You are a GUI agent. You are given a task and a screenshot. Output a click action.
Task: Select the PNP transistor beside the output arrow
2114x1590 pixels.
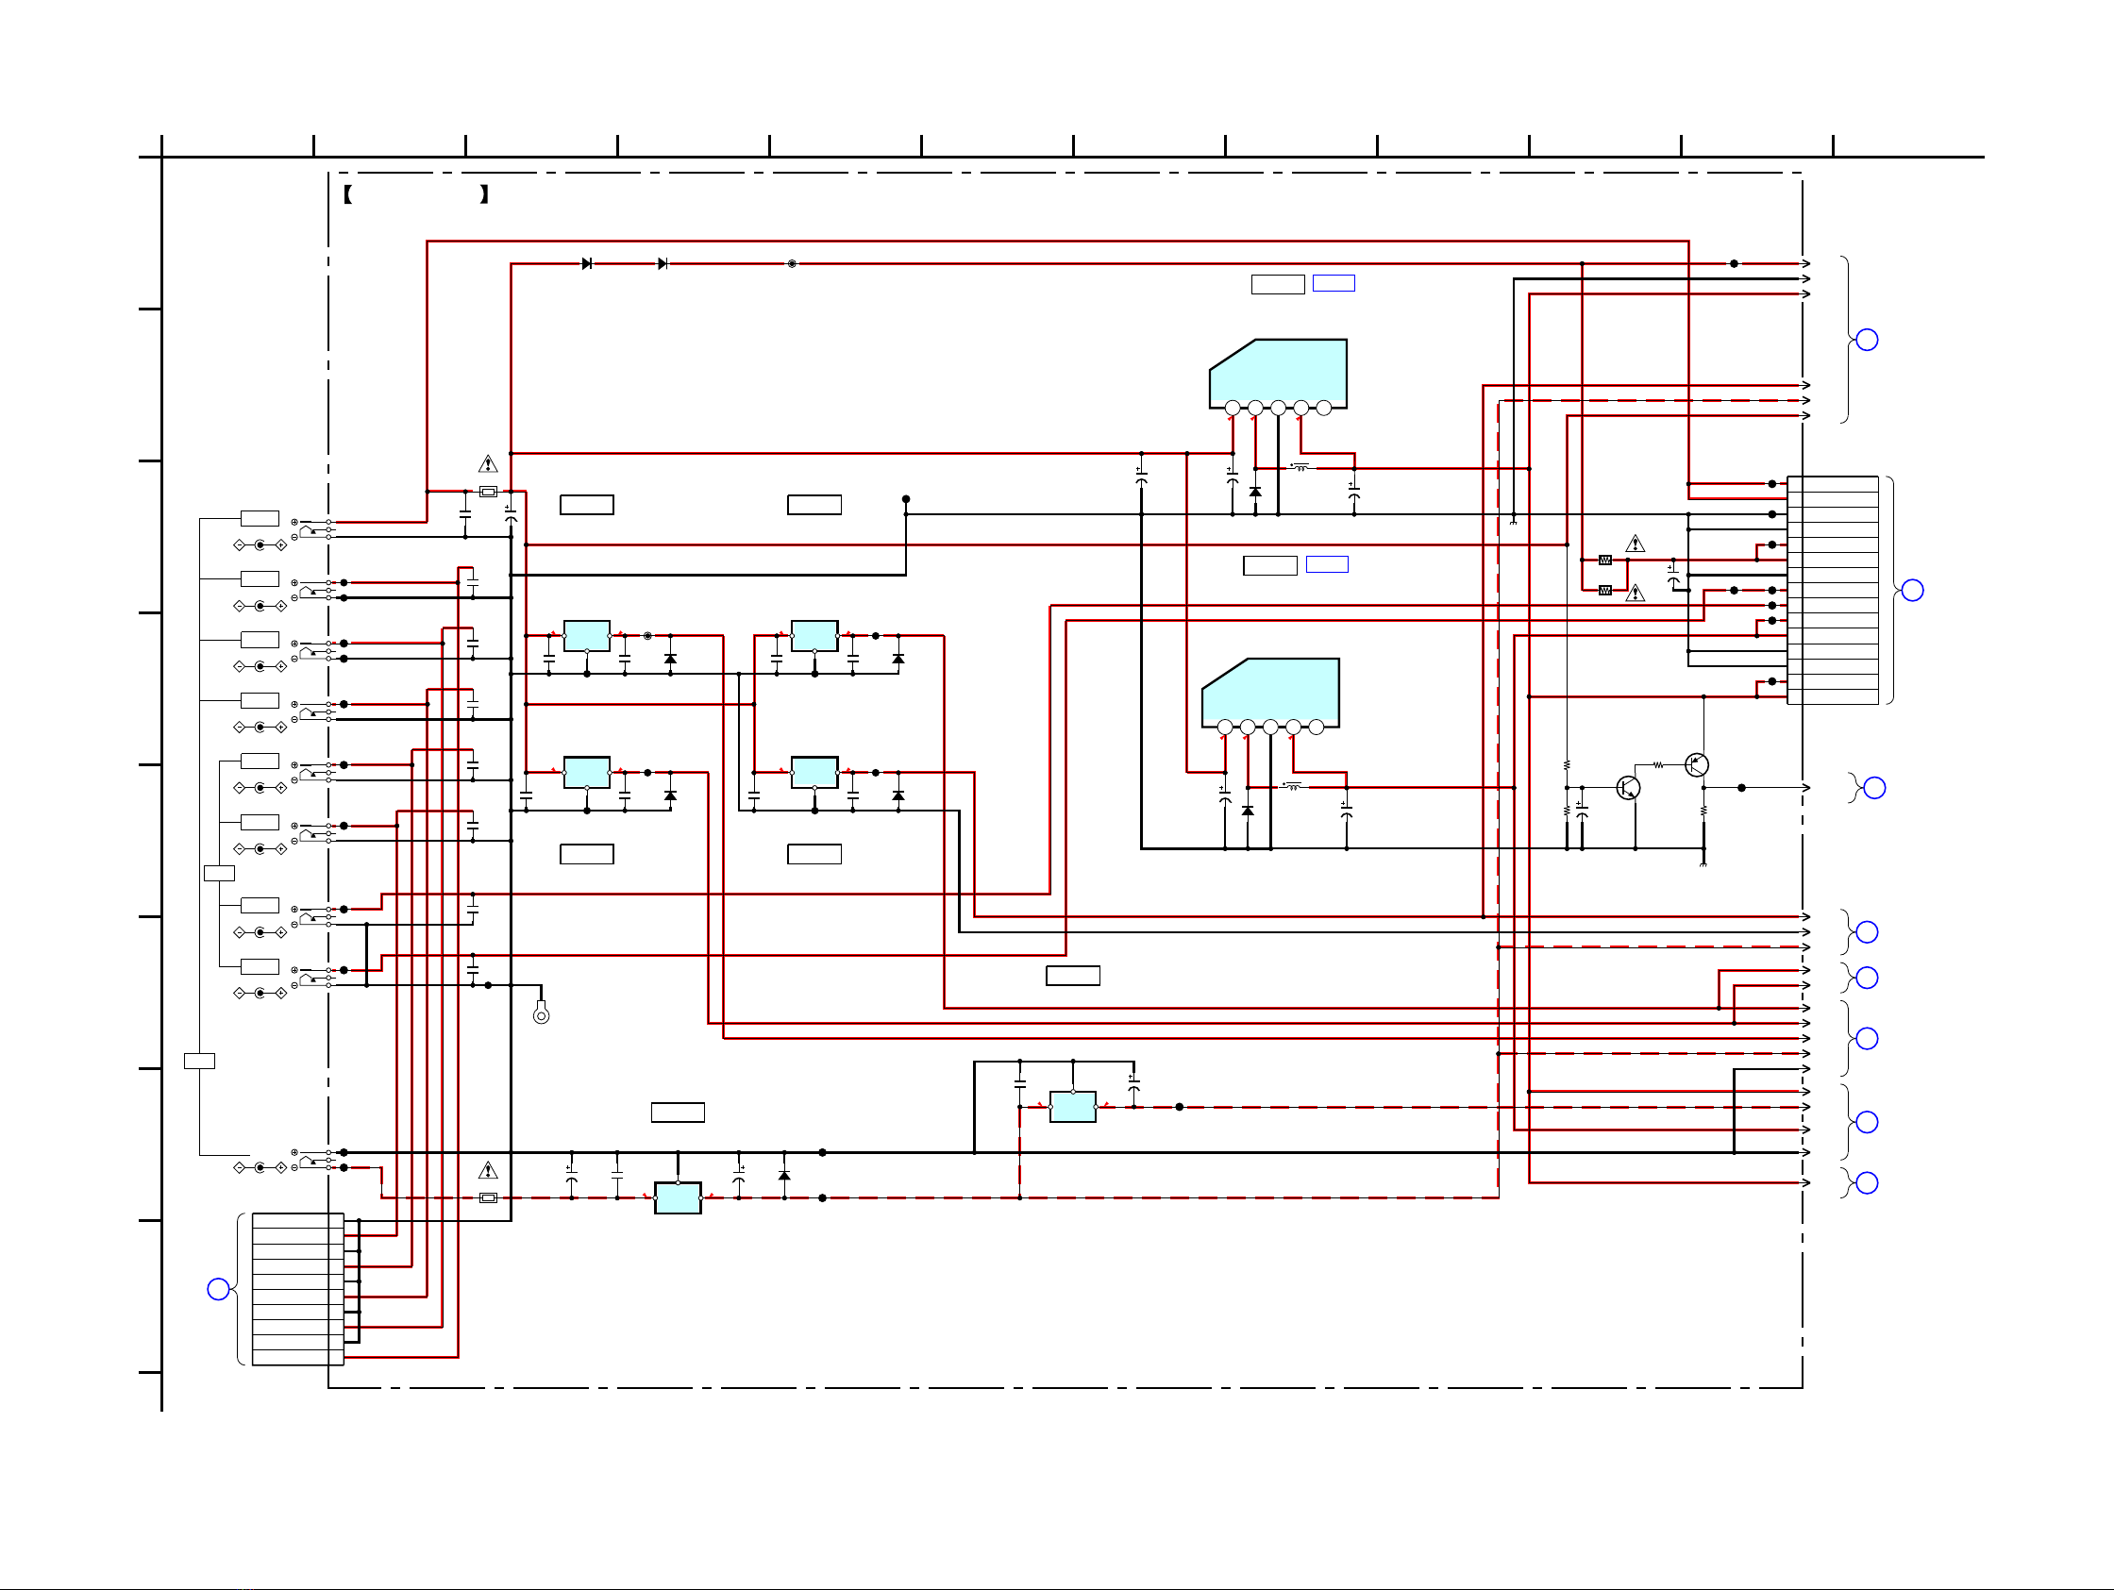1697,764
